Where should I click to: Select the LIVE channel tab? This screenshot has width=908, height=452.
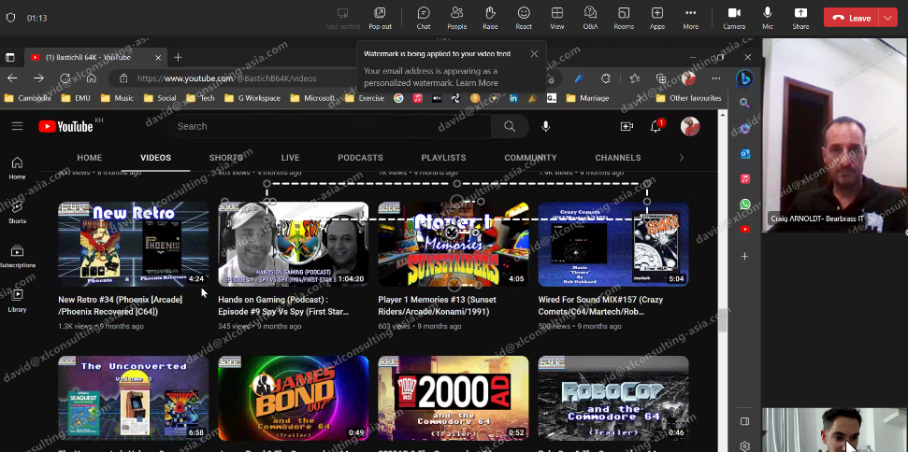click(x=291, y=158)
